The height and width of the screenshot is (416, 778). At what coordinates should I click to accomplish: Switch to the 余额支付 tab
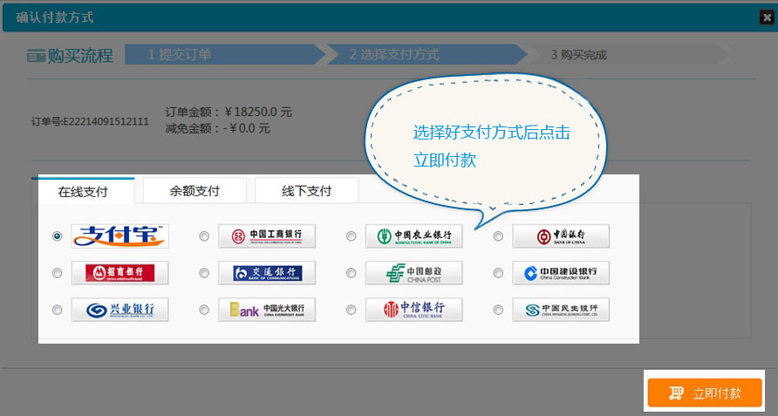coord(194,191)
